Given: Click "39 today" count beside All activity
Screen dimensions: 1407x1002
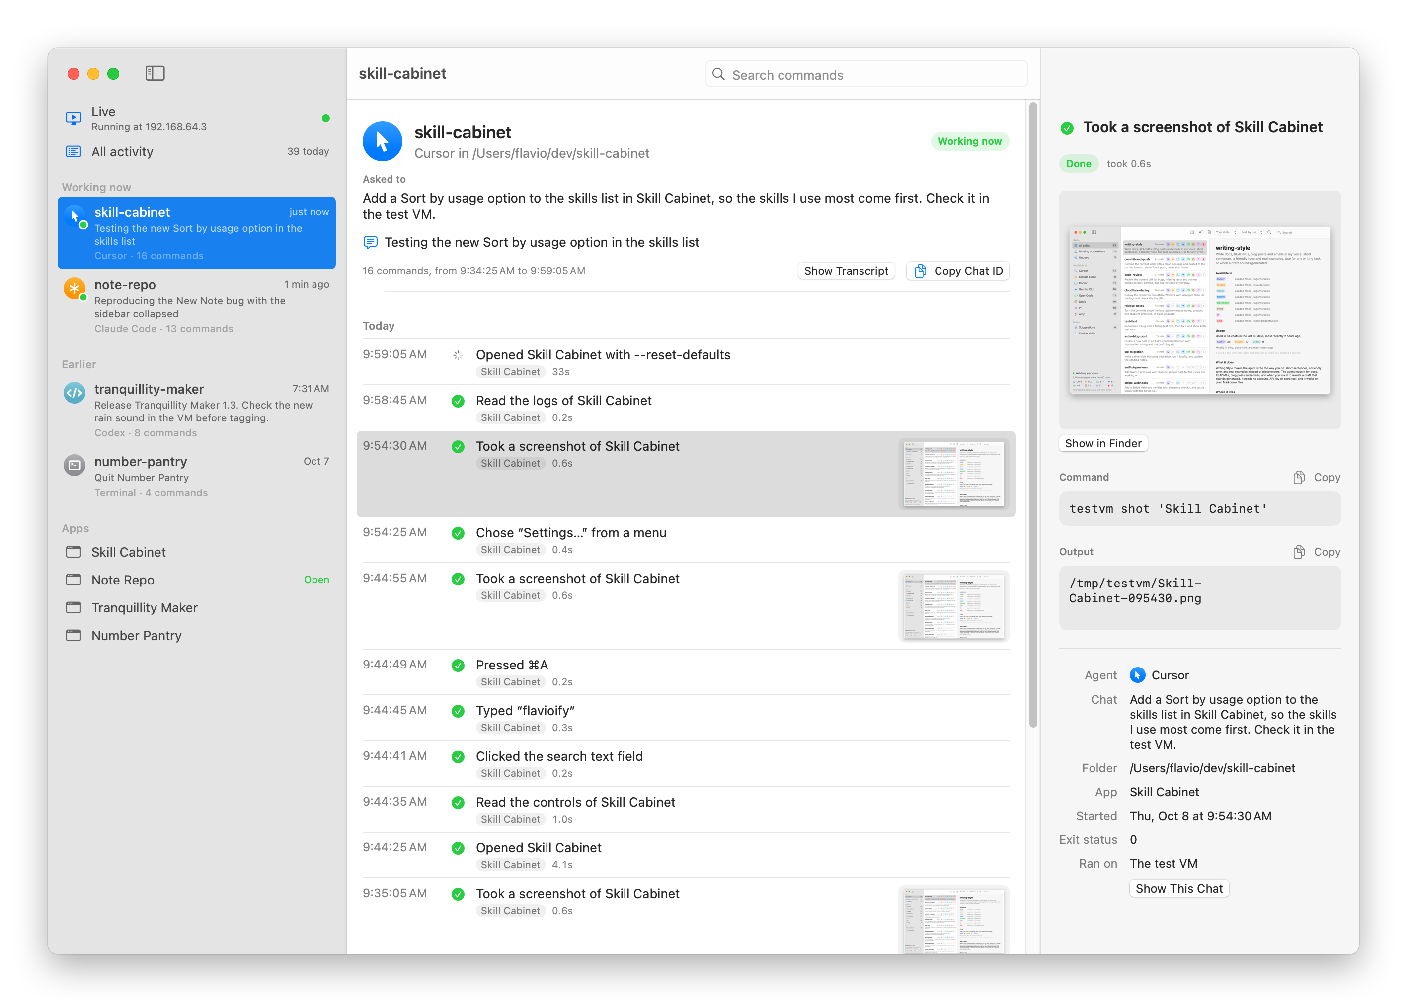Looking at the screenshot, I should tap(308, 152).
